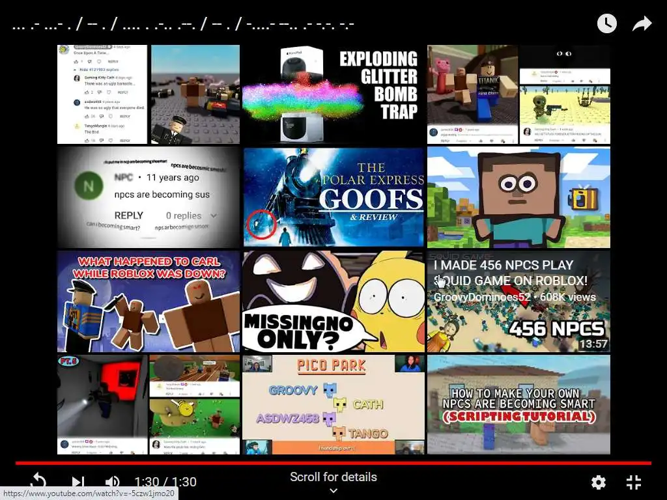Exit full screen mode

pos(634,482)
